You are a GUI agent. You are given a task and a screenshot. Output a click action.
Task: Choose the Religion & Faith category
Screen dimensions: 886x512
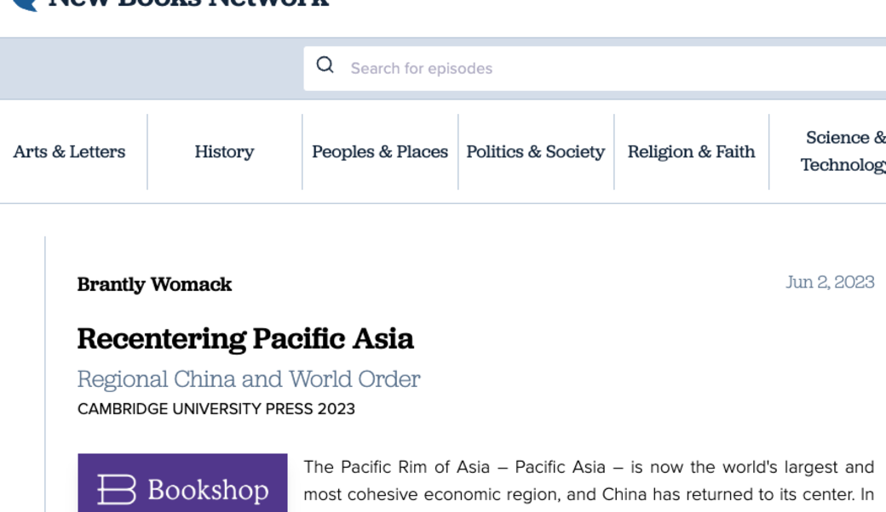point(691,151)
